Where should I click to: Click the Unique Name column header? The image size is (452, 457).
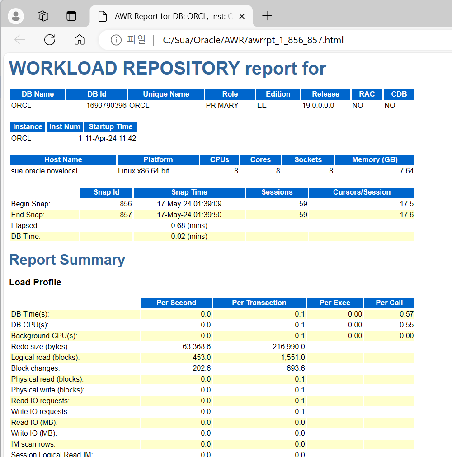(x=166, y=94)
